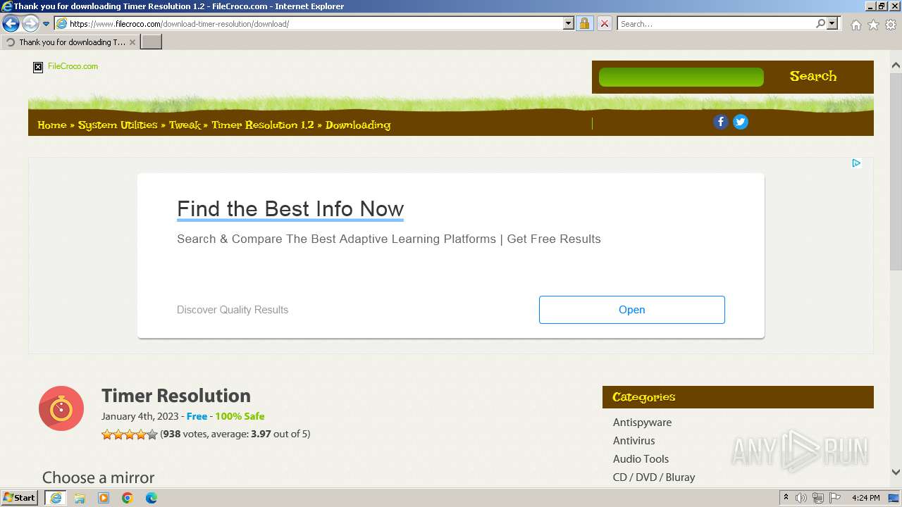This screenshot has height=507, width=902.
Task: Click the browser Forward arrow button
Action: click(x=30, y=24)
